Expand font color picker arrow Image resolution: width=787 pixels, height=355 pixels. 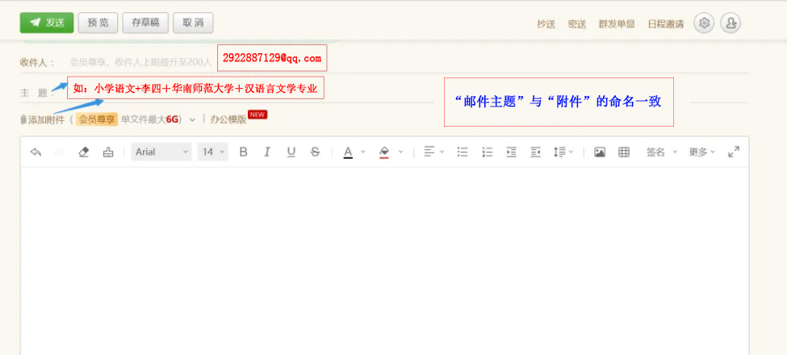point(363,152)
